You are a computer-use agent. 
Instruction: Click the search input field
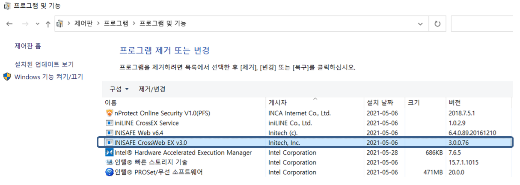point(482,24)
